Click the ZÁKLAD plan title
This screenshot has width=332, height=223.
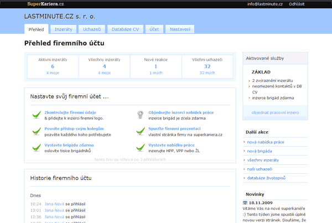pyautogui.click(x=261, y=72)
